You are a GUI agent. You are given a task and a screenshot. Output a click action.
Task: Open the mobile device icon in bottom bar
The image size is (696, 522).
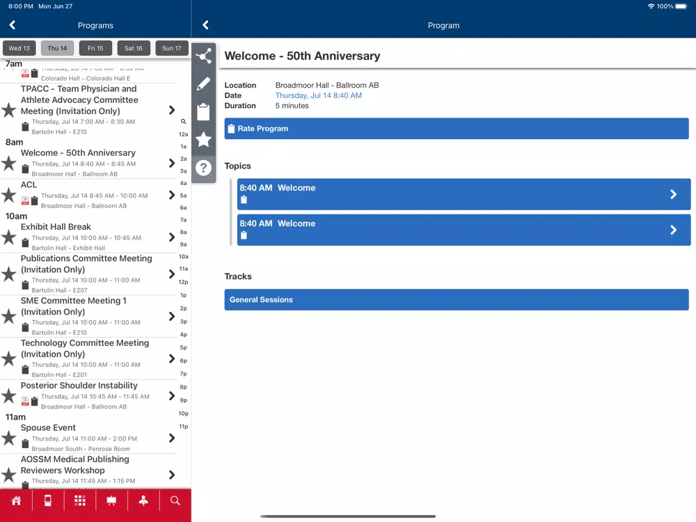point(48,500)
